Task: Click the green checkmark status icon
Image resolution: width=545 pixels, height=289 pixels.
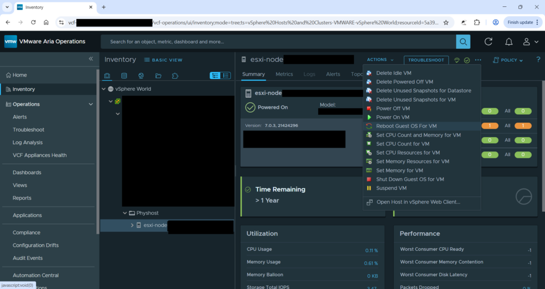Action: pyautogui.click(x=467, y=61)
